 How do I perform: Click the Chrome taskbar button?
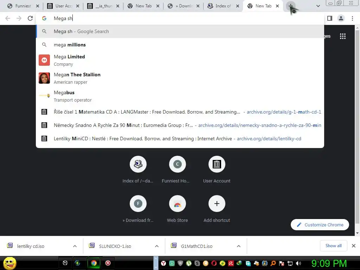pos(94,263)
